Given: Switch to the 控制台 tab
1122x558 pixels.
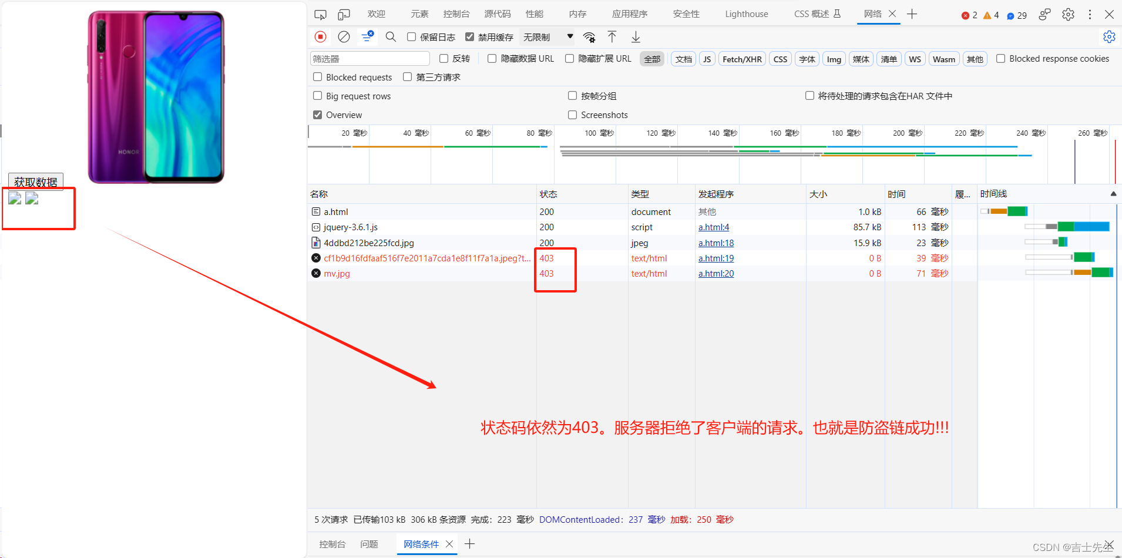Looking at the screenshot, I should (x=456, y=14).
